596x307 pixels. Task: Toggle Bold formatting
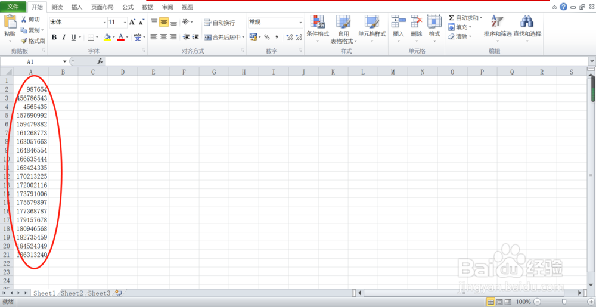(x=54, y=37)
